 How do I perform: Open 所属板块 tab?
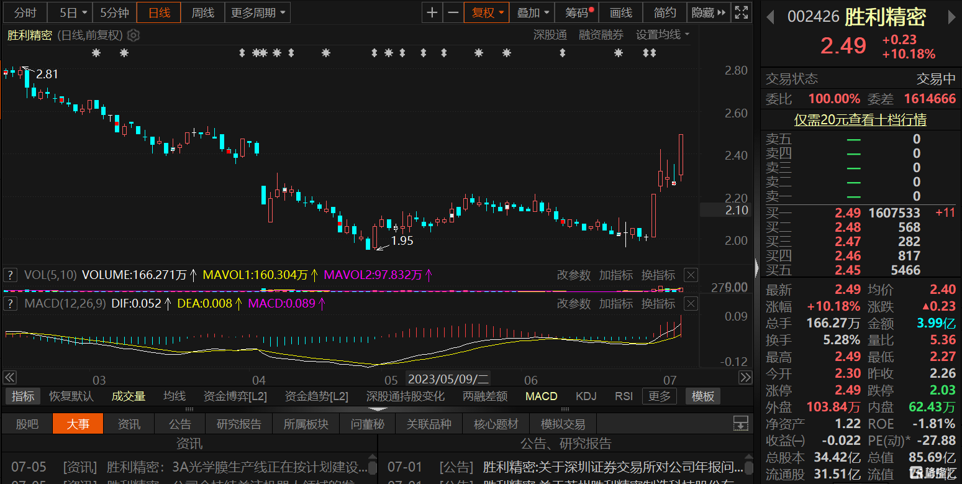[306, 424]
